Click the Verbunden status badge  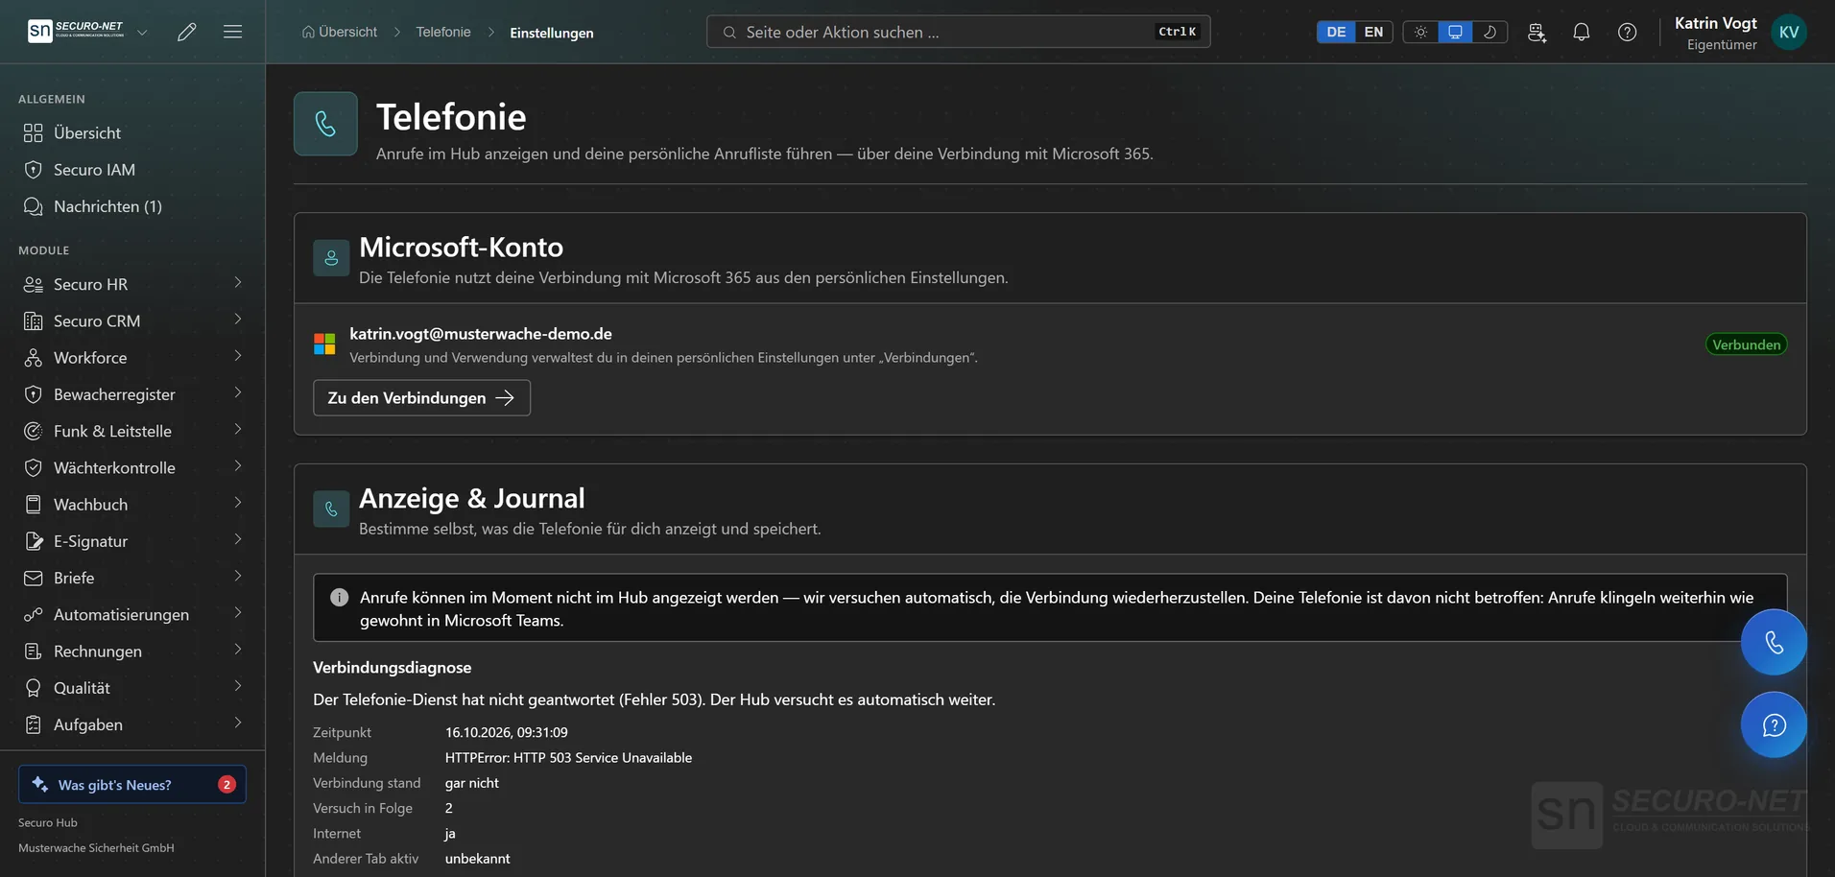(1746, 344)
